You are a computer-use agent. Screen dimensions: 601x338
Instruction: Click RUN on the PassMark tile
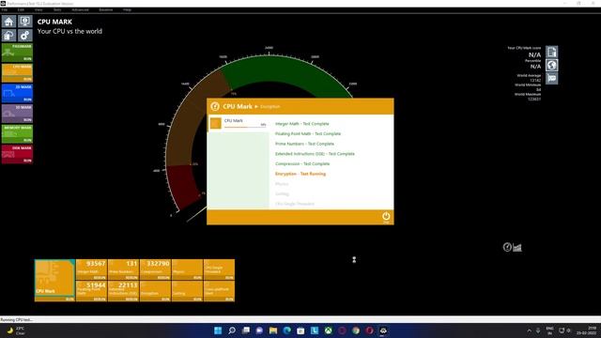27,59
